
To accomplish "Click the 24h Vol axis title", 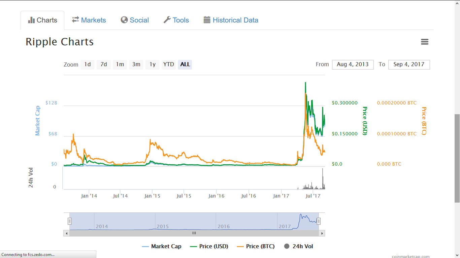I will click(31, 177).
